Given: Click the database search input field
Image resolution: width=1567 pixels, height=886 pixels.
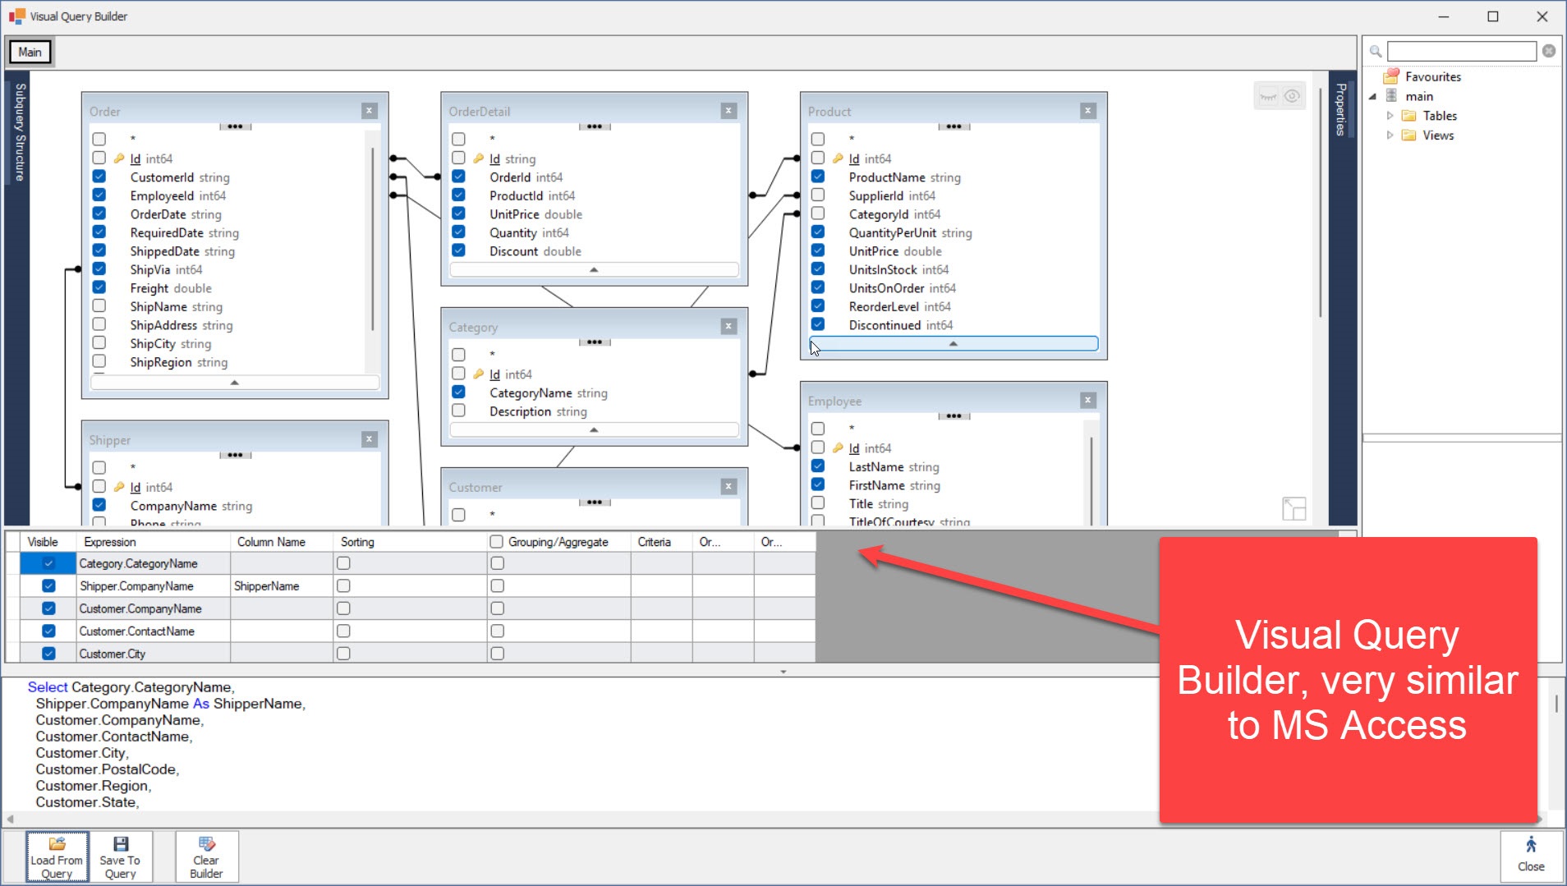Looking at the screenshot, I should pos(1461,51).
